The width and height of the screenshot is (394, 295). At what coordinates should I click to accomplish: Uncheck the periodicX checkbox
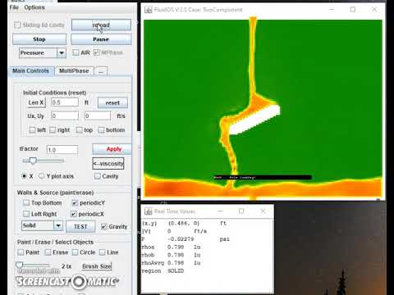73,214
